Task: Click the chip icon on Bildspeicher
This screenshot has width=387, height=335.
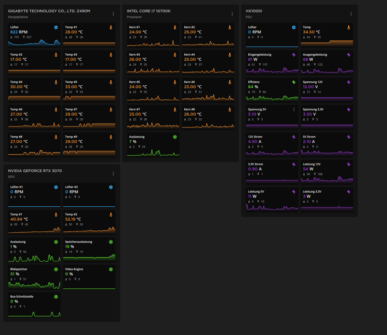Action: [56, 269]
